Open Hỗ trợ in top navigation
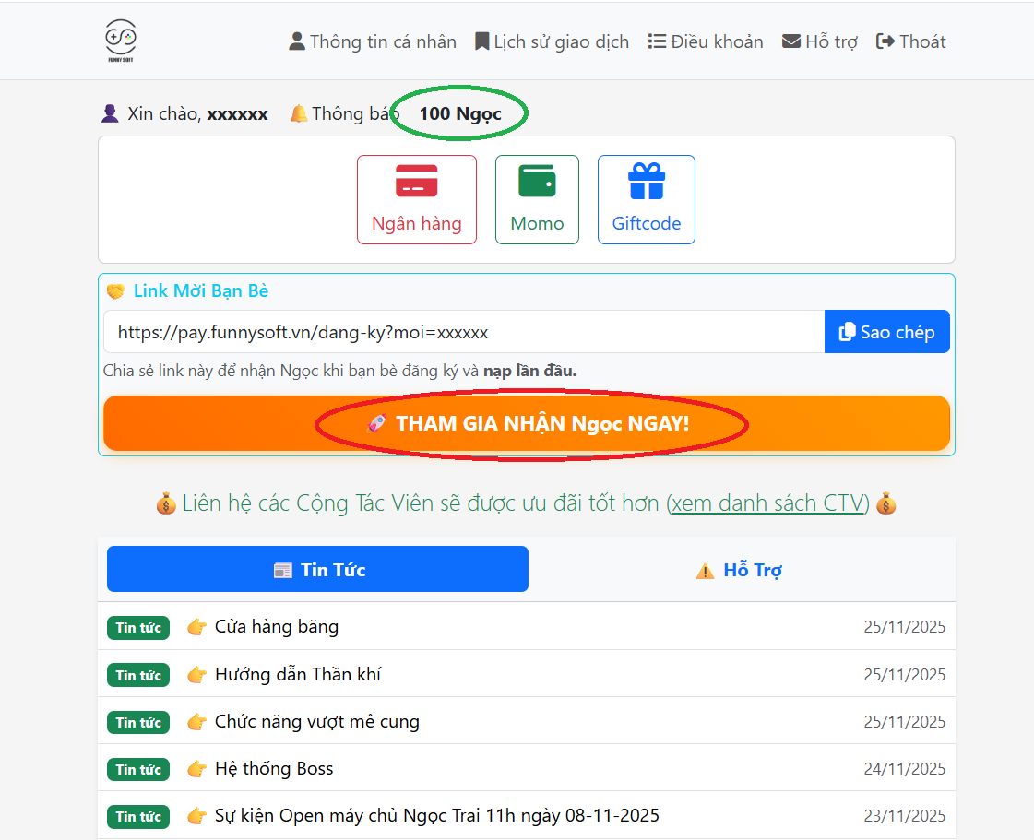1034x840 pixels. (x=820, y=41)
